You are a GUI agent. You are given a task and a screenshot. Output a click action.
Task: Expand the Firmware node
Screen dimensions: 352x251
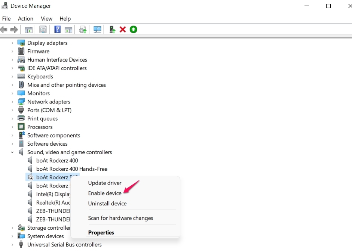pyautogui.click(x=12, y=51)
